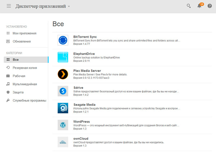Open the hamburger navigation menu
Image resolution: width=216 pixels, height=156 pixels.
[9, 6]
